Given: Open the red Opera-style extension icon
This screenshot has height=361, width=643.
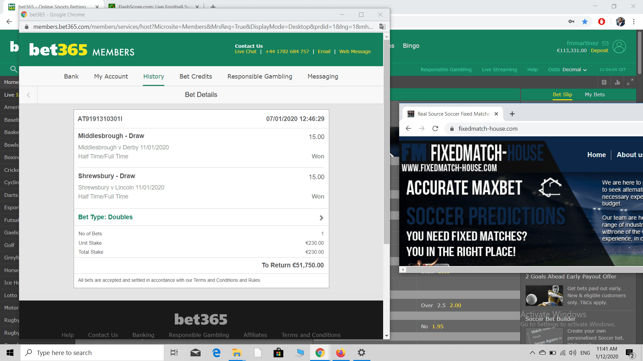Looking at the screenshot, I should (x=601, y=22).
